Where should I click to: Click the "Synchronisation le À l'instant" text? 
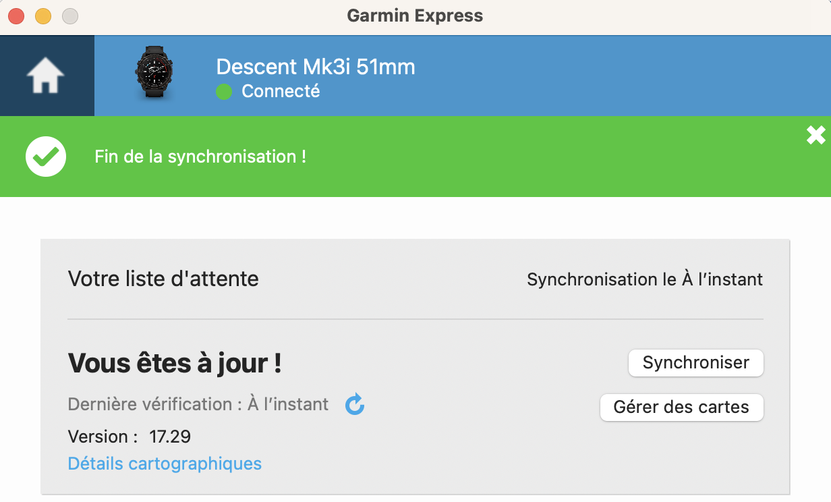tap(644, 279)
